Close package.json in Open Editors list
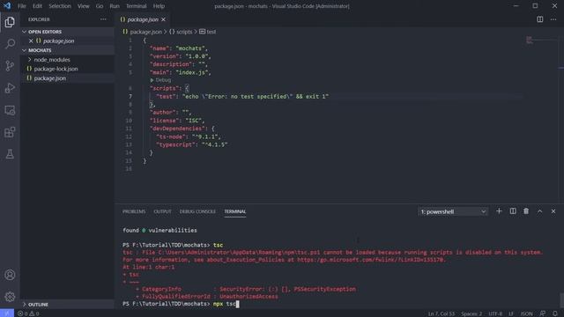Viewport: 564px width, 317px height. (x=31, y=41)
